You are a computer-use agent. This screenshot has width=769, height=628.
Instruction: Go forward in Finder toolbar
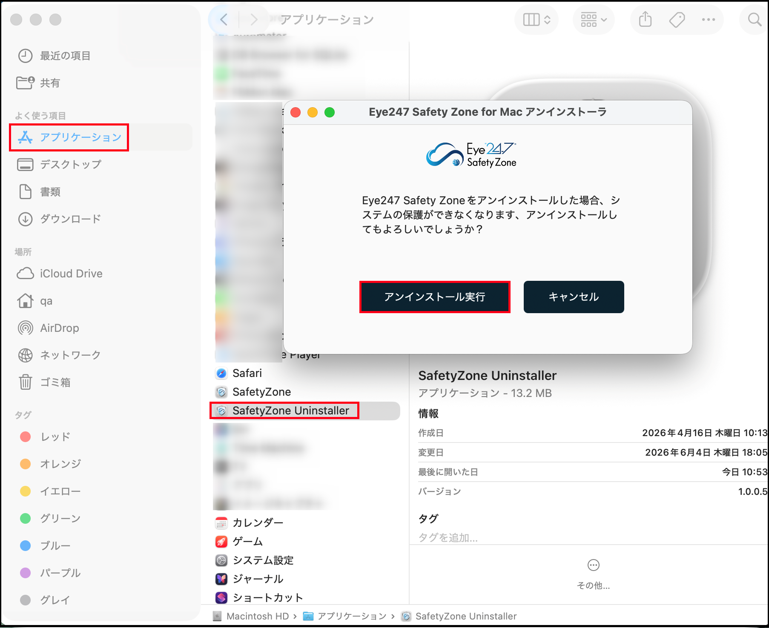(254, 19)
